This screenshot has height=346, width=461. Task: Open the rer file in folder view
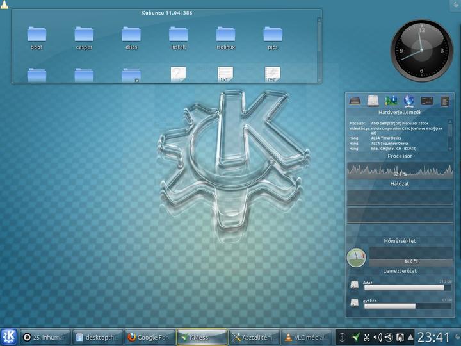(x=272, y=74)
